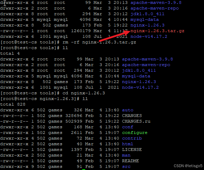Click the LICENSE file name
Image resolution: width=204 pixels, height=170 pixels.
tap(132, 150)
